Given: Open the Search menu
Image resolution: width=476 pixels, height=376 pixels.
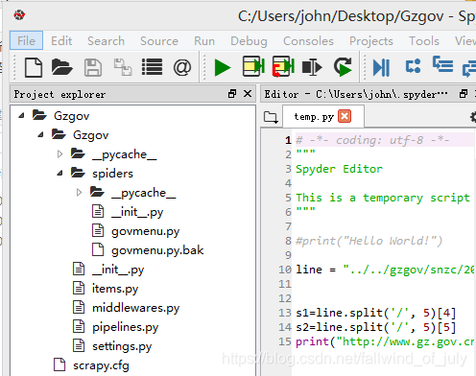Looking at the screenshot, I should click(x=106, y=40).
